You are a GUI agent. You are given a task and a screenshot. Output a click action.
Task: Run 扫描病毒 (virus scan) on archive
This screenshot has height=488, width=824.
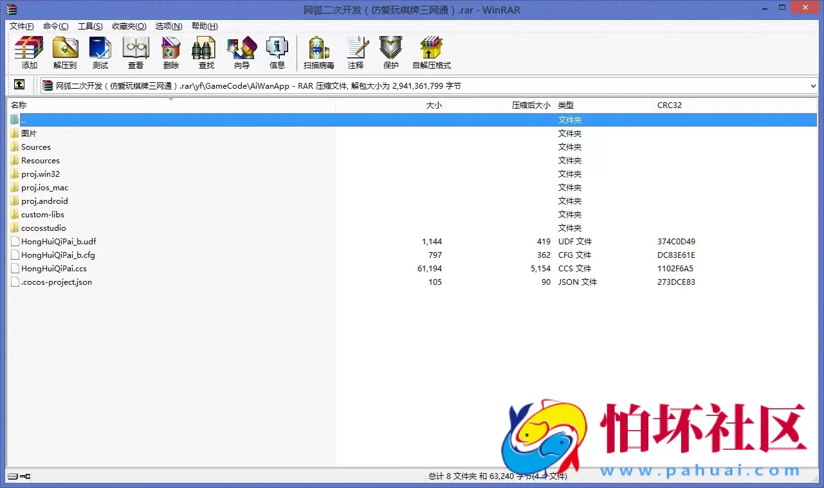tap(318, 51)
